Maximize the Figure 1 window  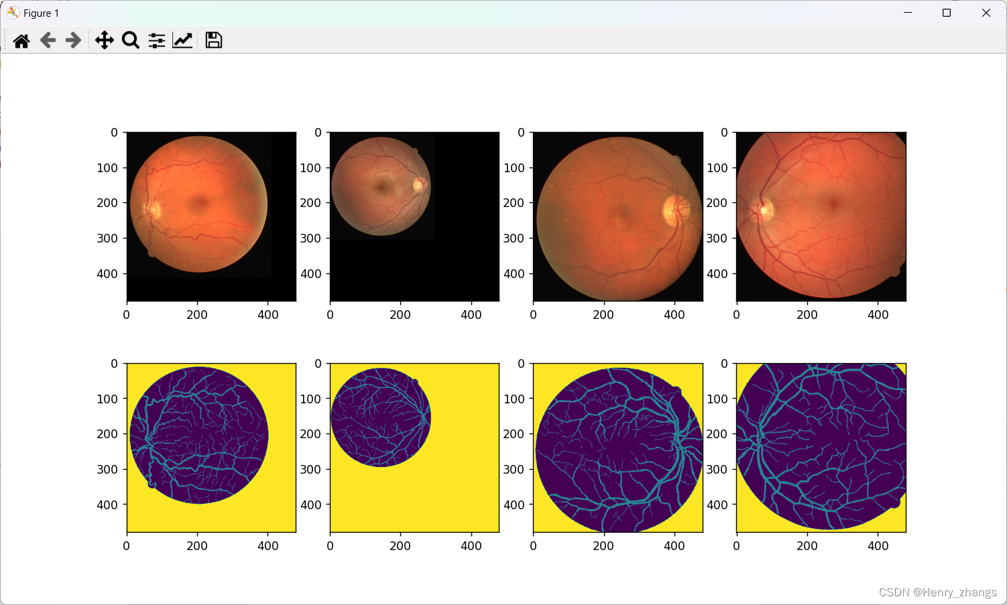click(947, 13)
